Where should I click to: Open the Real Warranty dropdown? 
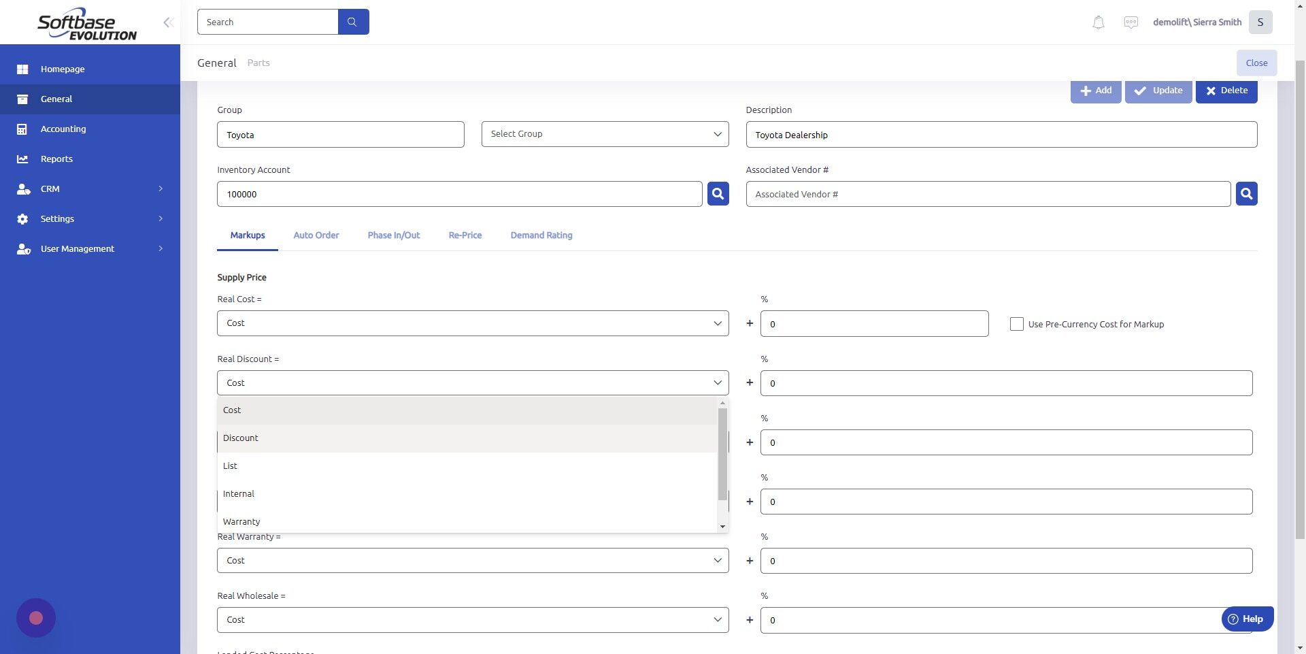(473, 560)
